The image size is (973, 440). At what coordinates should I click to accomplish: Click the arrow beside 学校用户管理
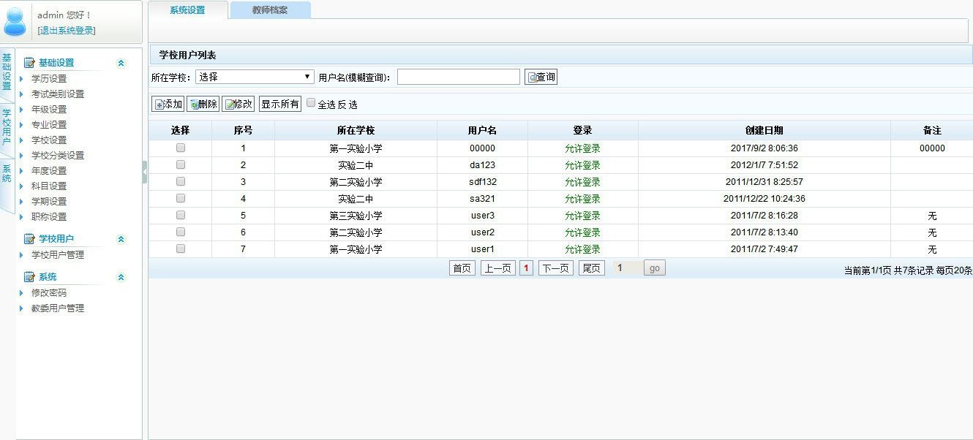coord(22,255)
